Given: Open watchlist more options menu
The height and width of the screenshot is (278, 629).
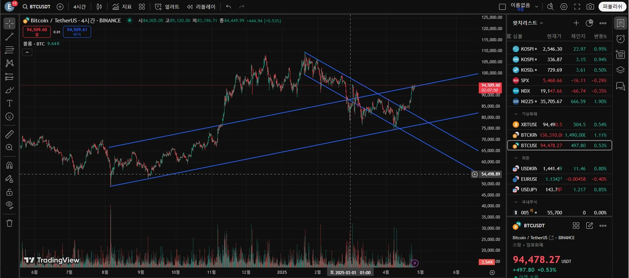Looking at the screenshot, I should click(x=603, y=23).
